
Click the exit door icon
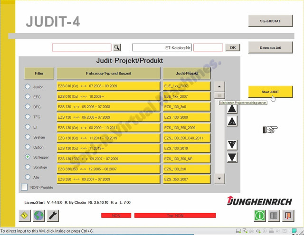tap(288, 216)
